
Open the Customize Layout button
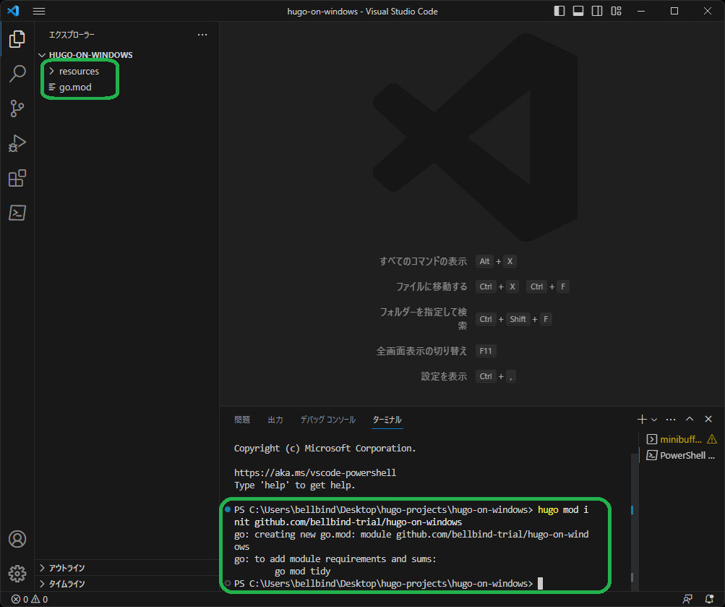tap(616, 11)
